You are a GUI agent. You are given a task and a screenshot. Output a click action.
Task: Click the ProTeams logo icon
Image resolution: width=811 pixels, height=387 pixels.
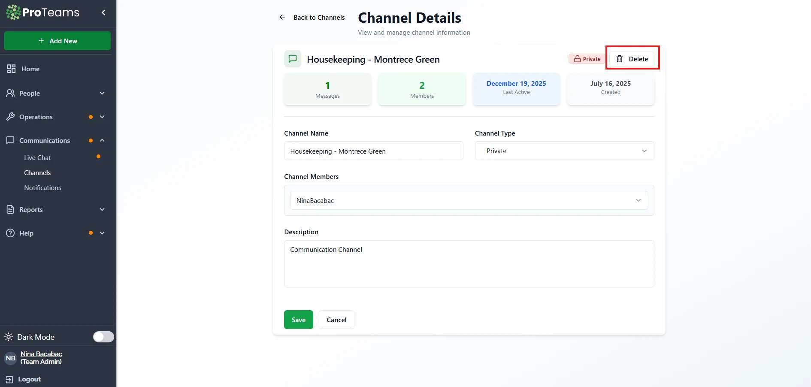tap(13, 12)
